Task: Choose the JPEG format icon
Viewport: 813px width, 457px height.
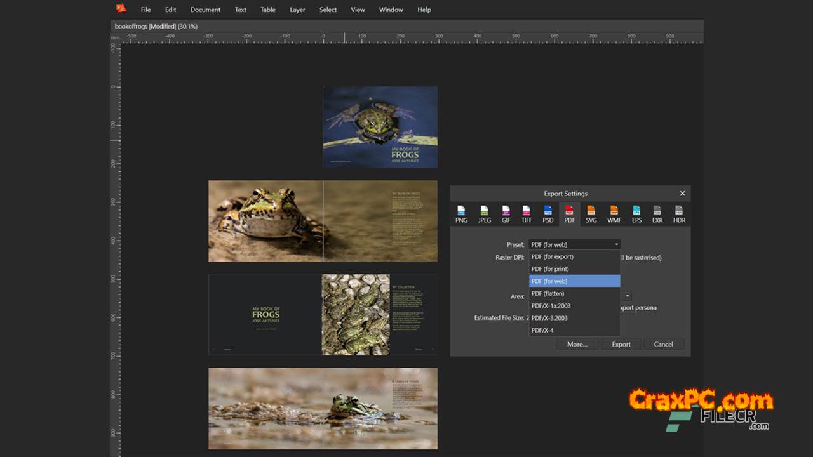Action: tap(484, 214)
